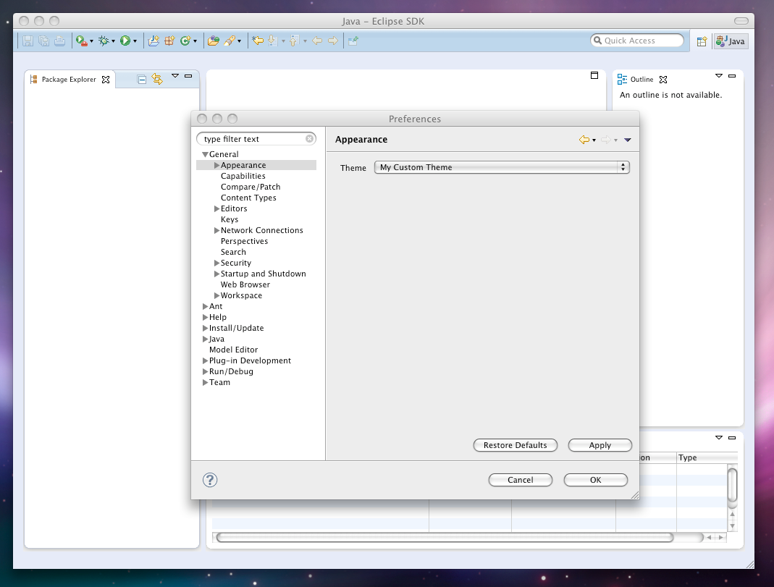This screenshot has height=587, width=774.
Task: Click the Debug bug icon in toolbar
Action: 104,41
